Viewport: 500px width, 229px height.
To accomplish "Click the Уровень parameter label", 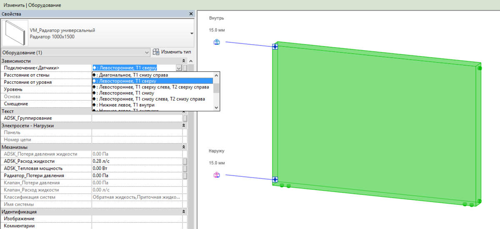I will (12, 89).
